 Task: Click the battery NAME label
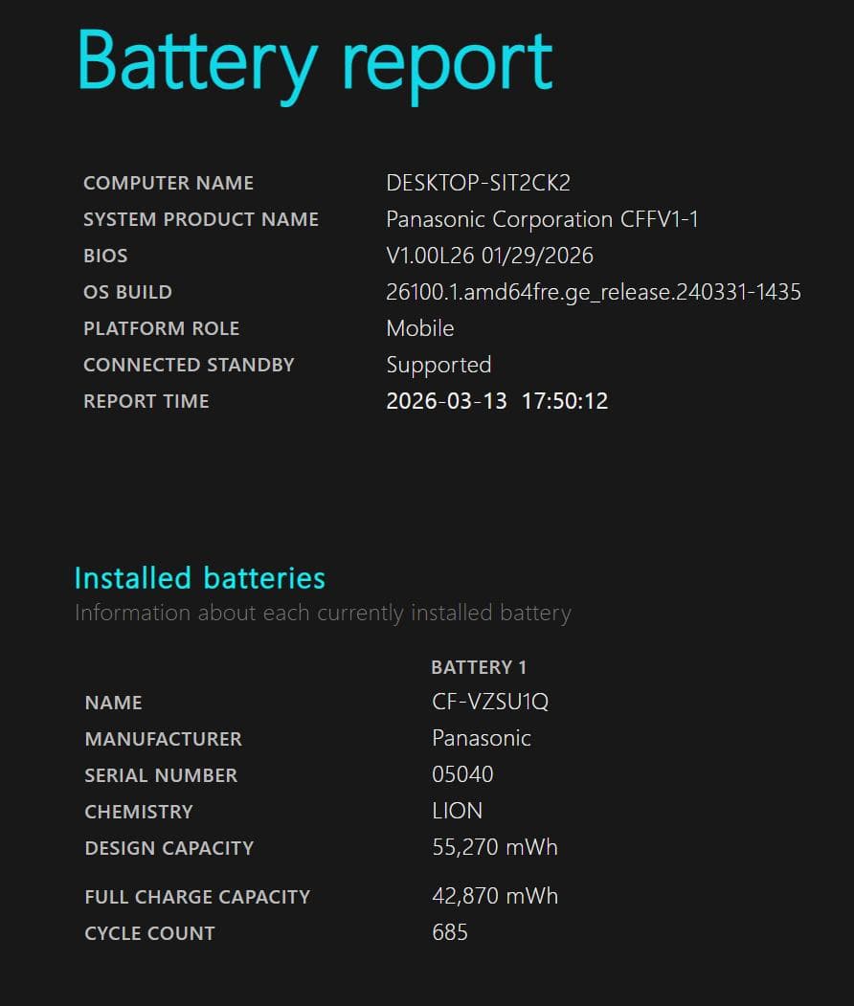[114, 703]
